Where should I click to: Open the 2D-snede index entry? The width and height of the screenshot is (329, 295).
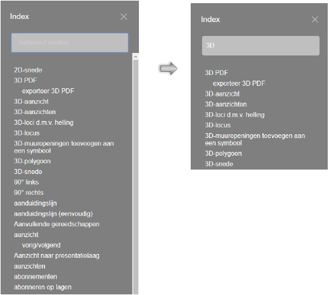28,70
